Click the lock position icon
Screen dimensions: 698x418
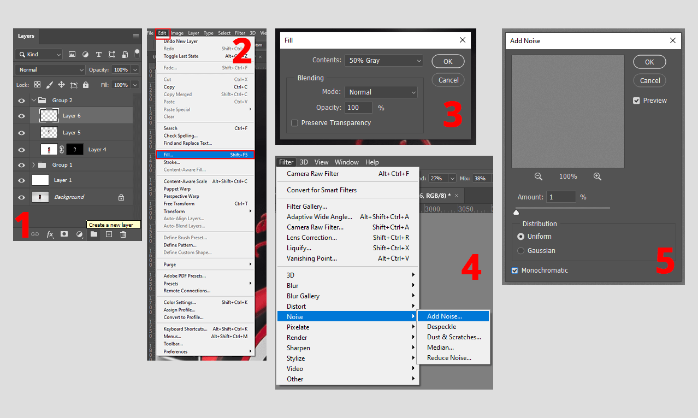pos(61,85)
